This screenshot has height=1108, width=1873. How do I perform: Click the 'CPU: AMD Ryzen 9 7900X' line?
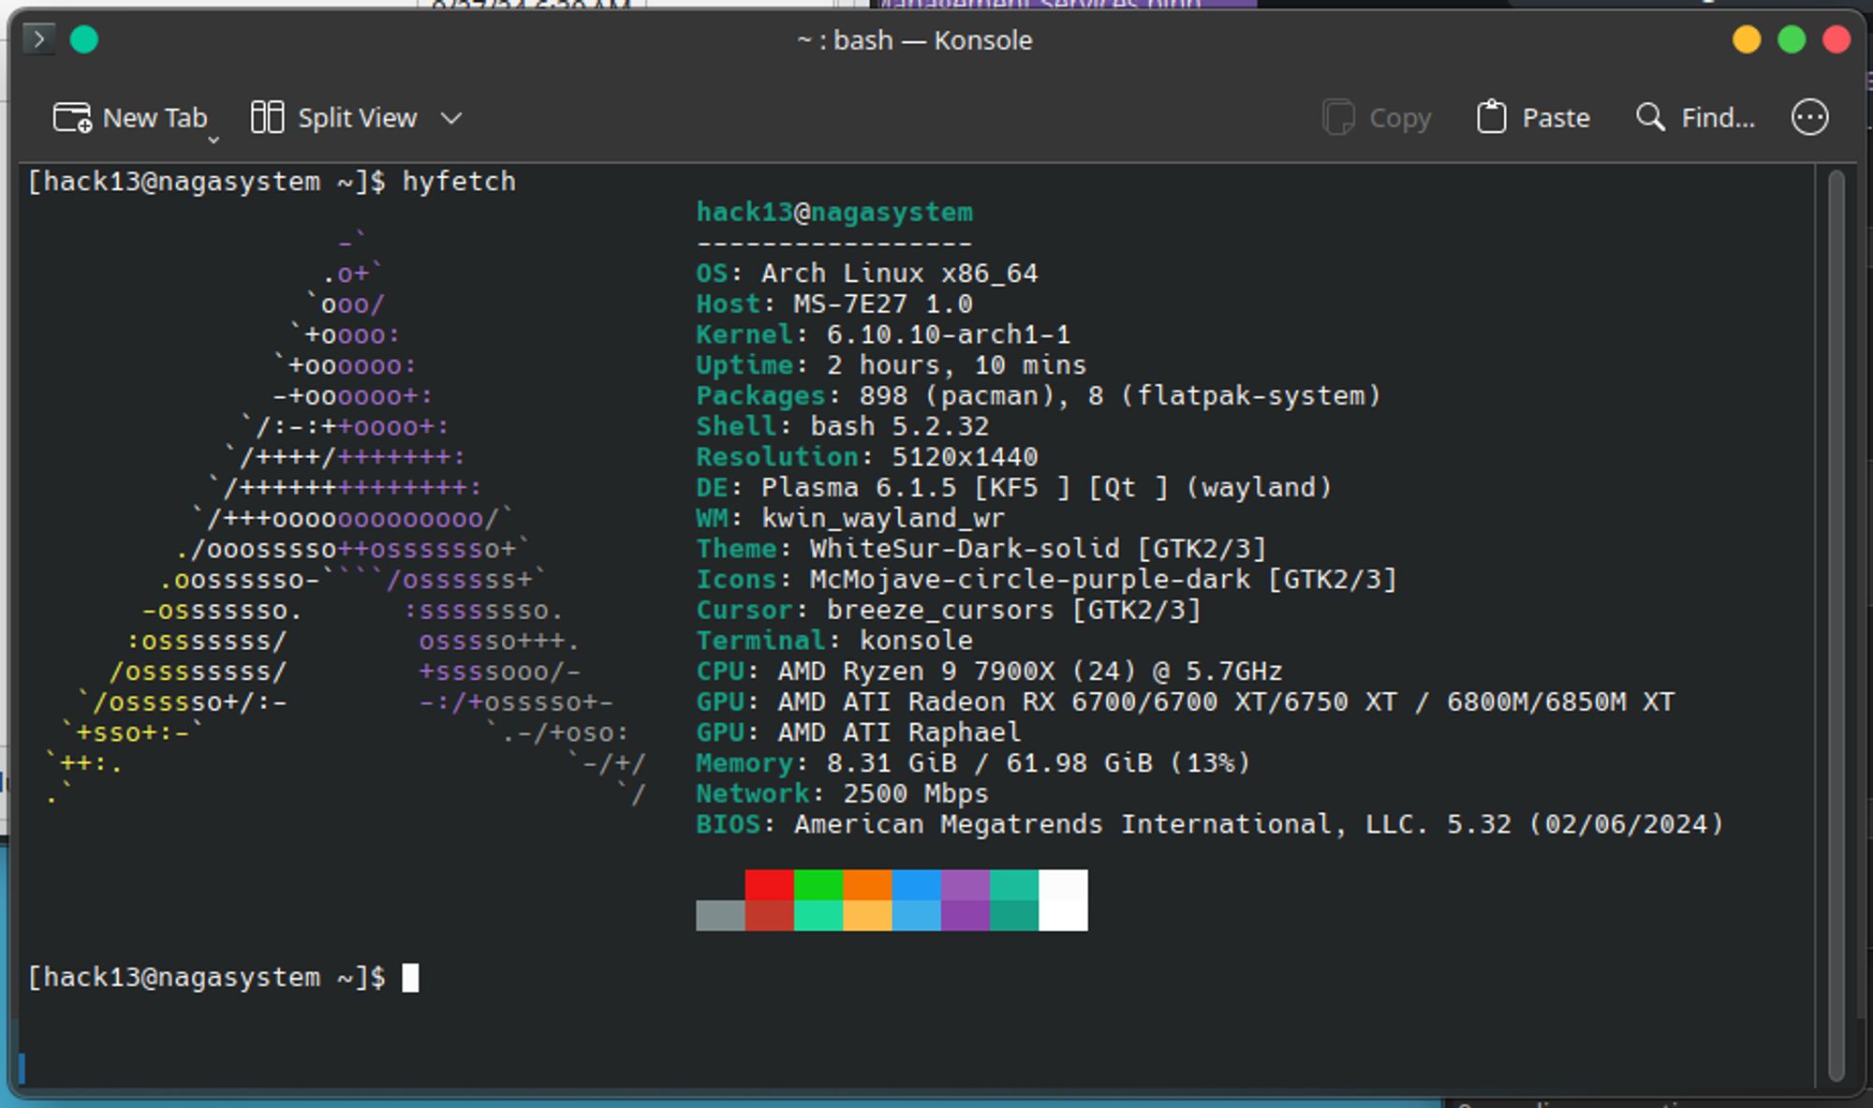pyautogui.click(x=990, y=672)
